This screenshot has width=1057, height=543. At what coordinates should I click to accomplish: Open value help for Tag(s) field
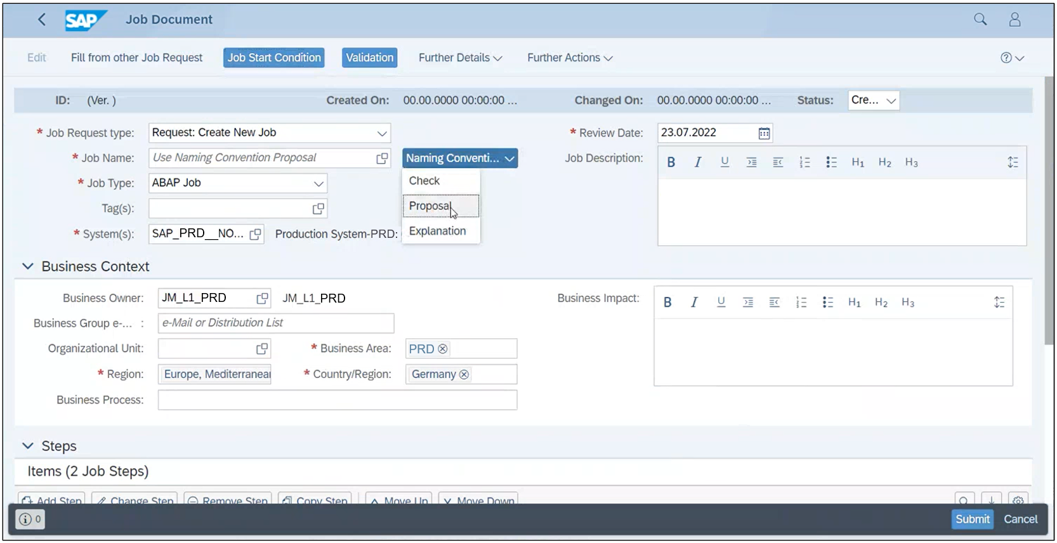pyautogui.click(x=318, y=209)
